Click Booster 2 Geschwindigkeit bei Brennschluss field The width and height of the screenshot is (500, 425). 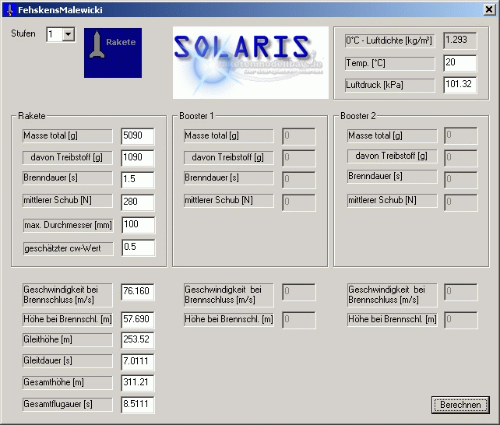[461, 292]
